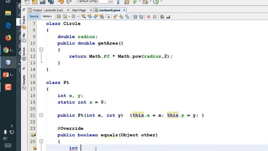This screenshot has width=268, height=151.
Task: Close the Start Page tab
Action: click(x=91, y=10)
